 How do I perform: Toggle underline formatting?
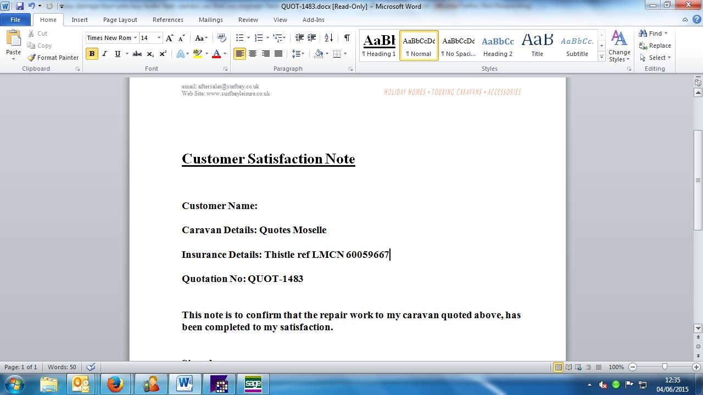pyautogui.click(x=118, y=54)
